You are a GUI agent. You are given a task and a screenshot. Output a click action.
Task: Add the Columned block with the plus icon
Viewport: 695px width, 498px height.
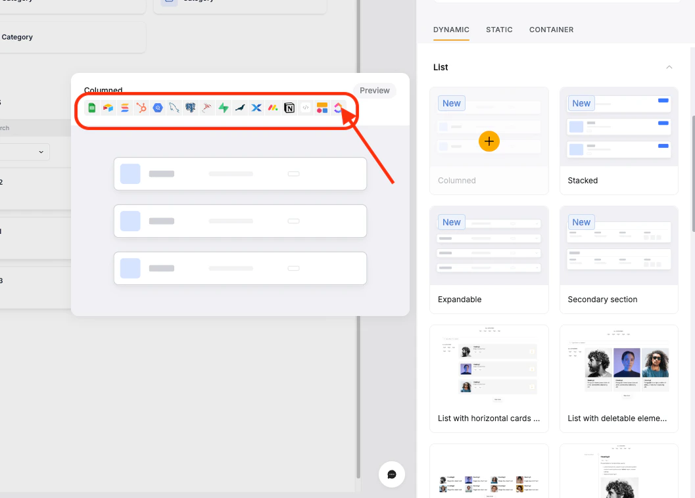(489, 141)
